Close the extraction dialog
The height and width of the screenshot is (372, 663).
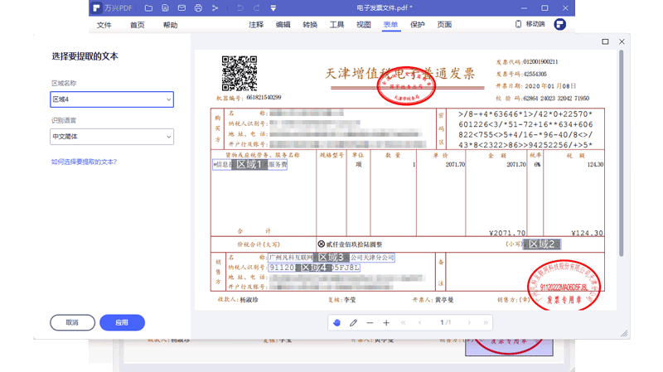(622, 41)
